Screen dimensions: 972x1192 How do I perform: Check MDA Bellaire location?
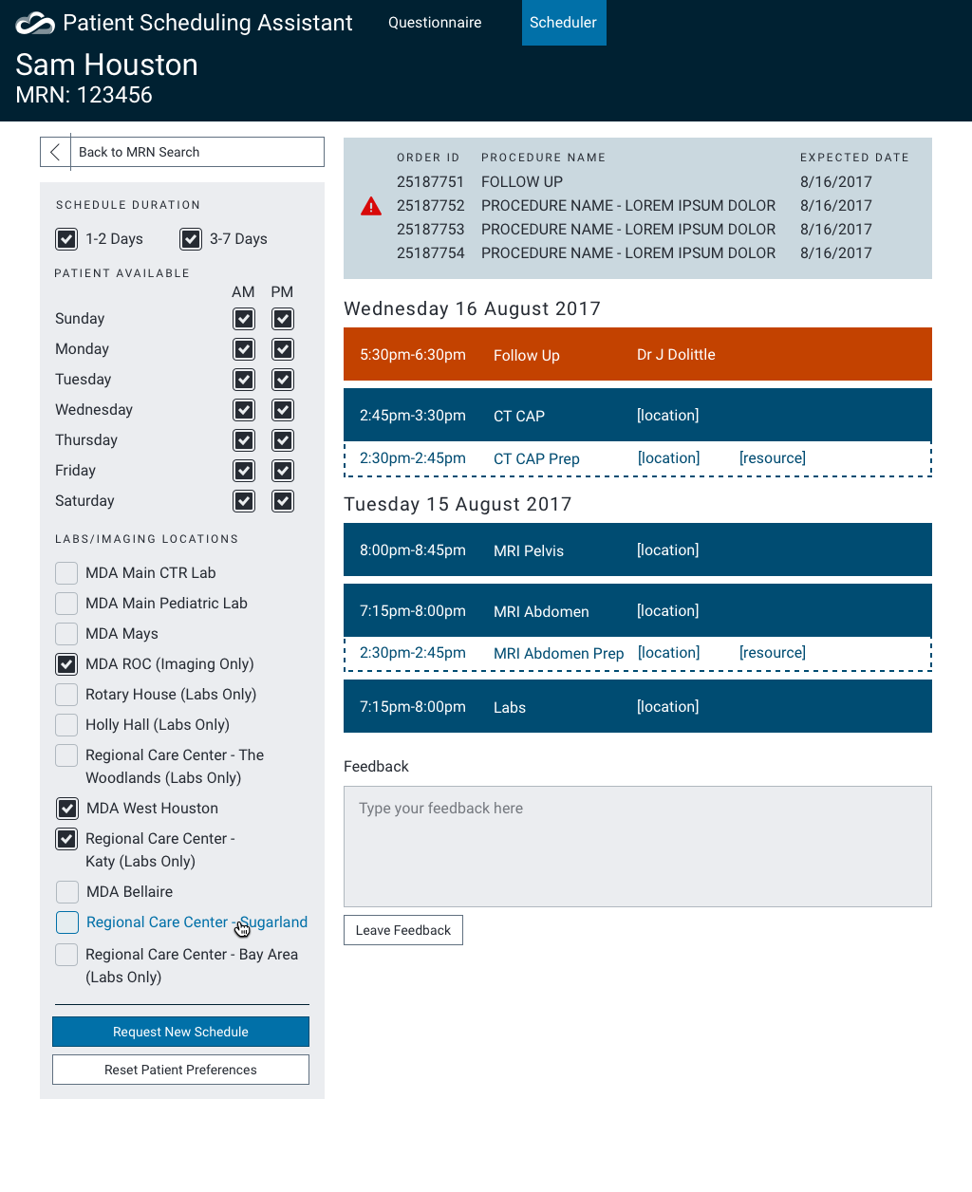(67, 892)
